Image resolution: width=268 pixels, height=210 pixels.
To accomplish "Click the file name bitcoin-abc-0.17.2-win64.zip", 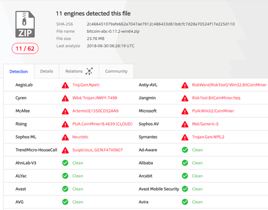I will pyautogui.click(x=113, y=31).
